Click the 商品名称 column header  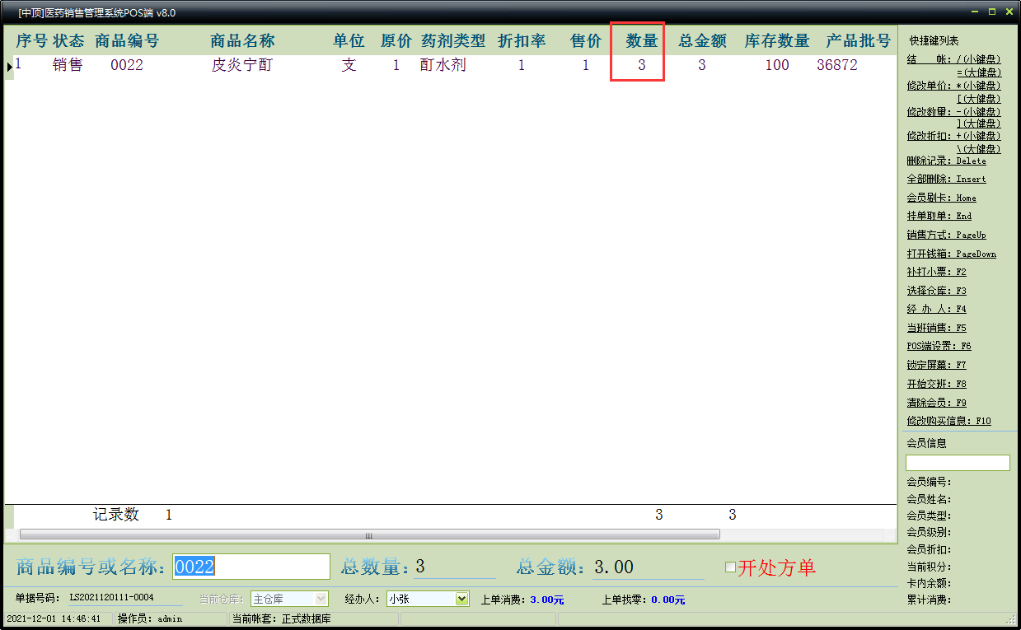click(242, 41)
